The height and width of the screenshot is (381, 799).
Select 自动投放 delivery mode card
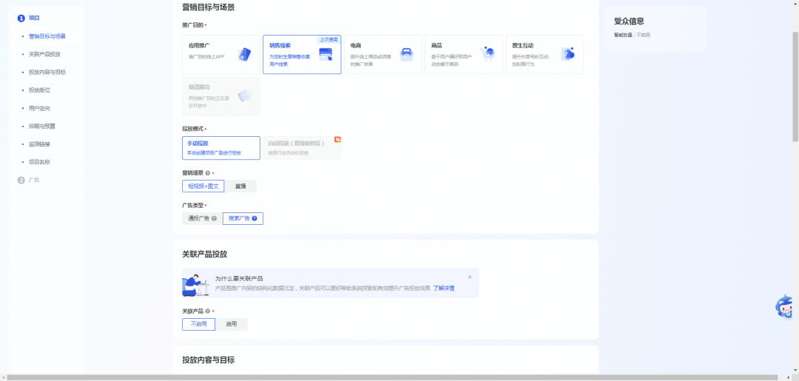[302, 148]
